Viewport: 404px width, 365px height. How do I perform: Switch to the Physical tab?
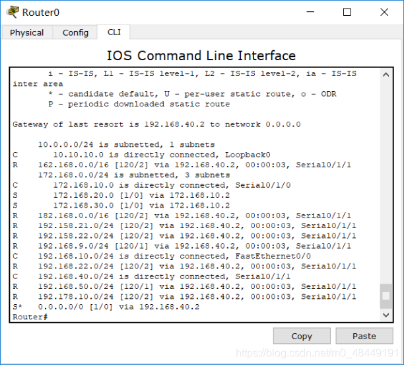coord(27,32)
